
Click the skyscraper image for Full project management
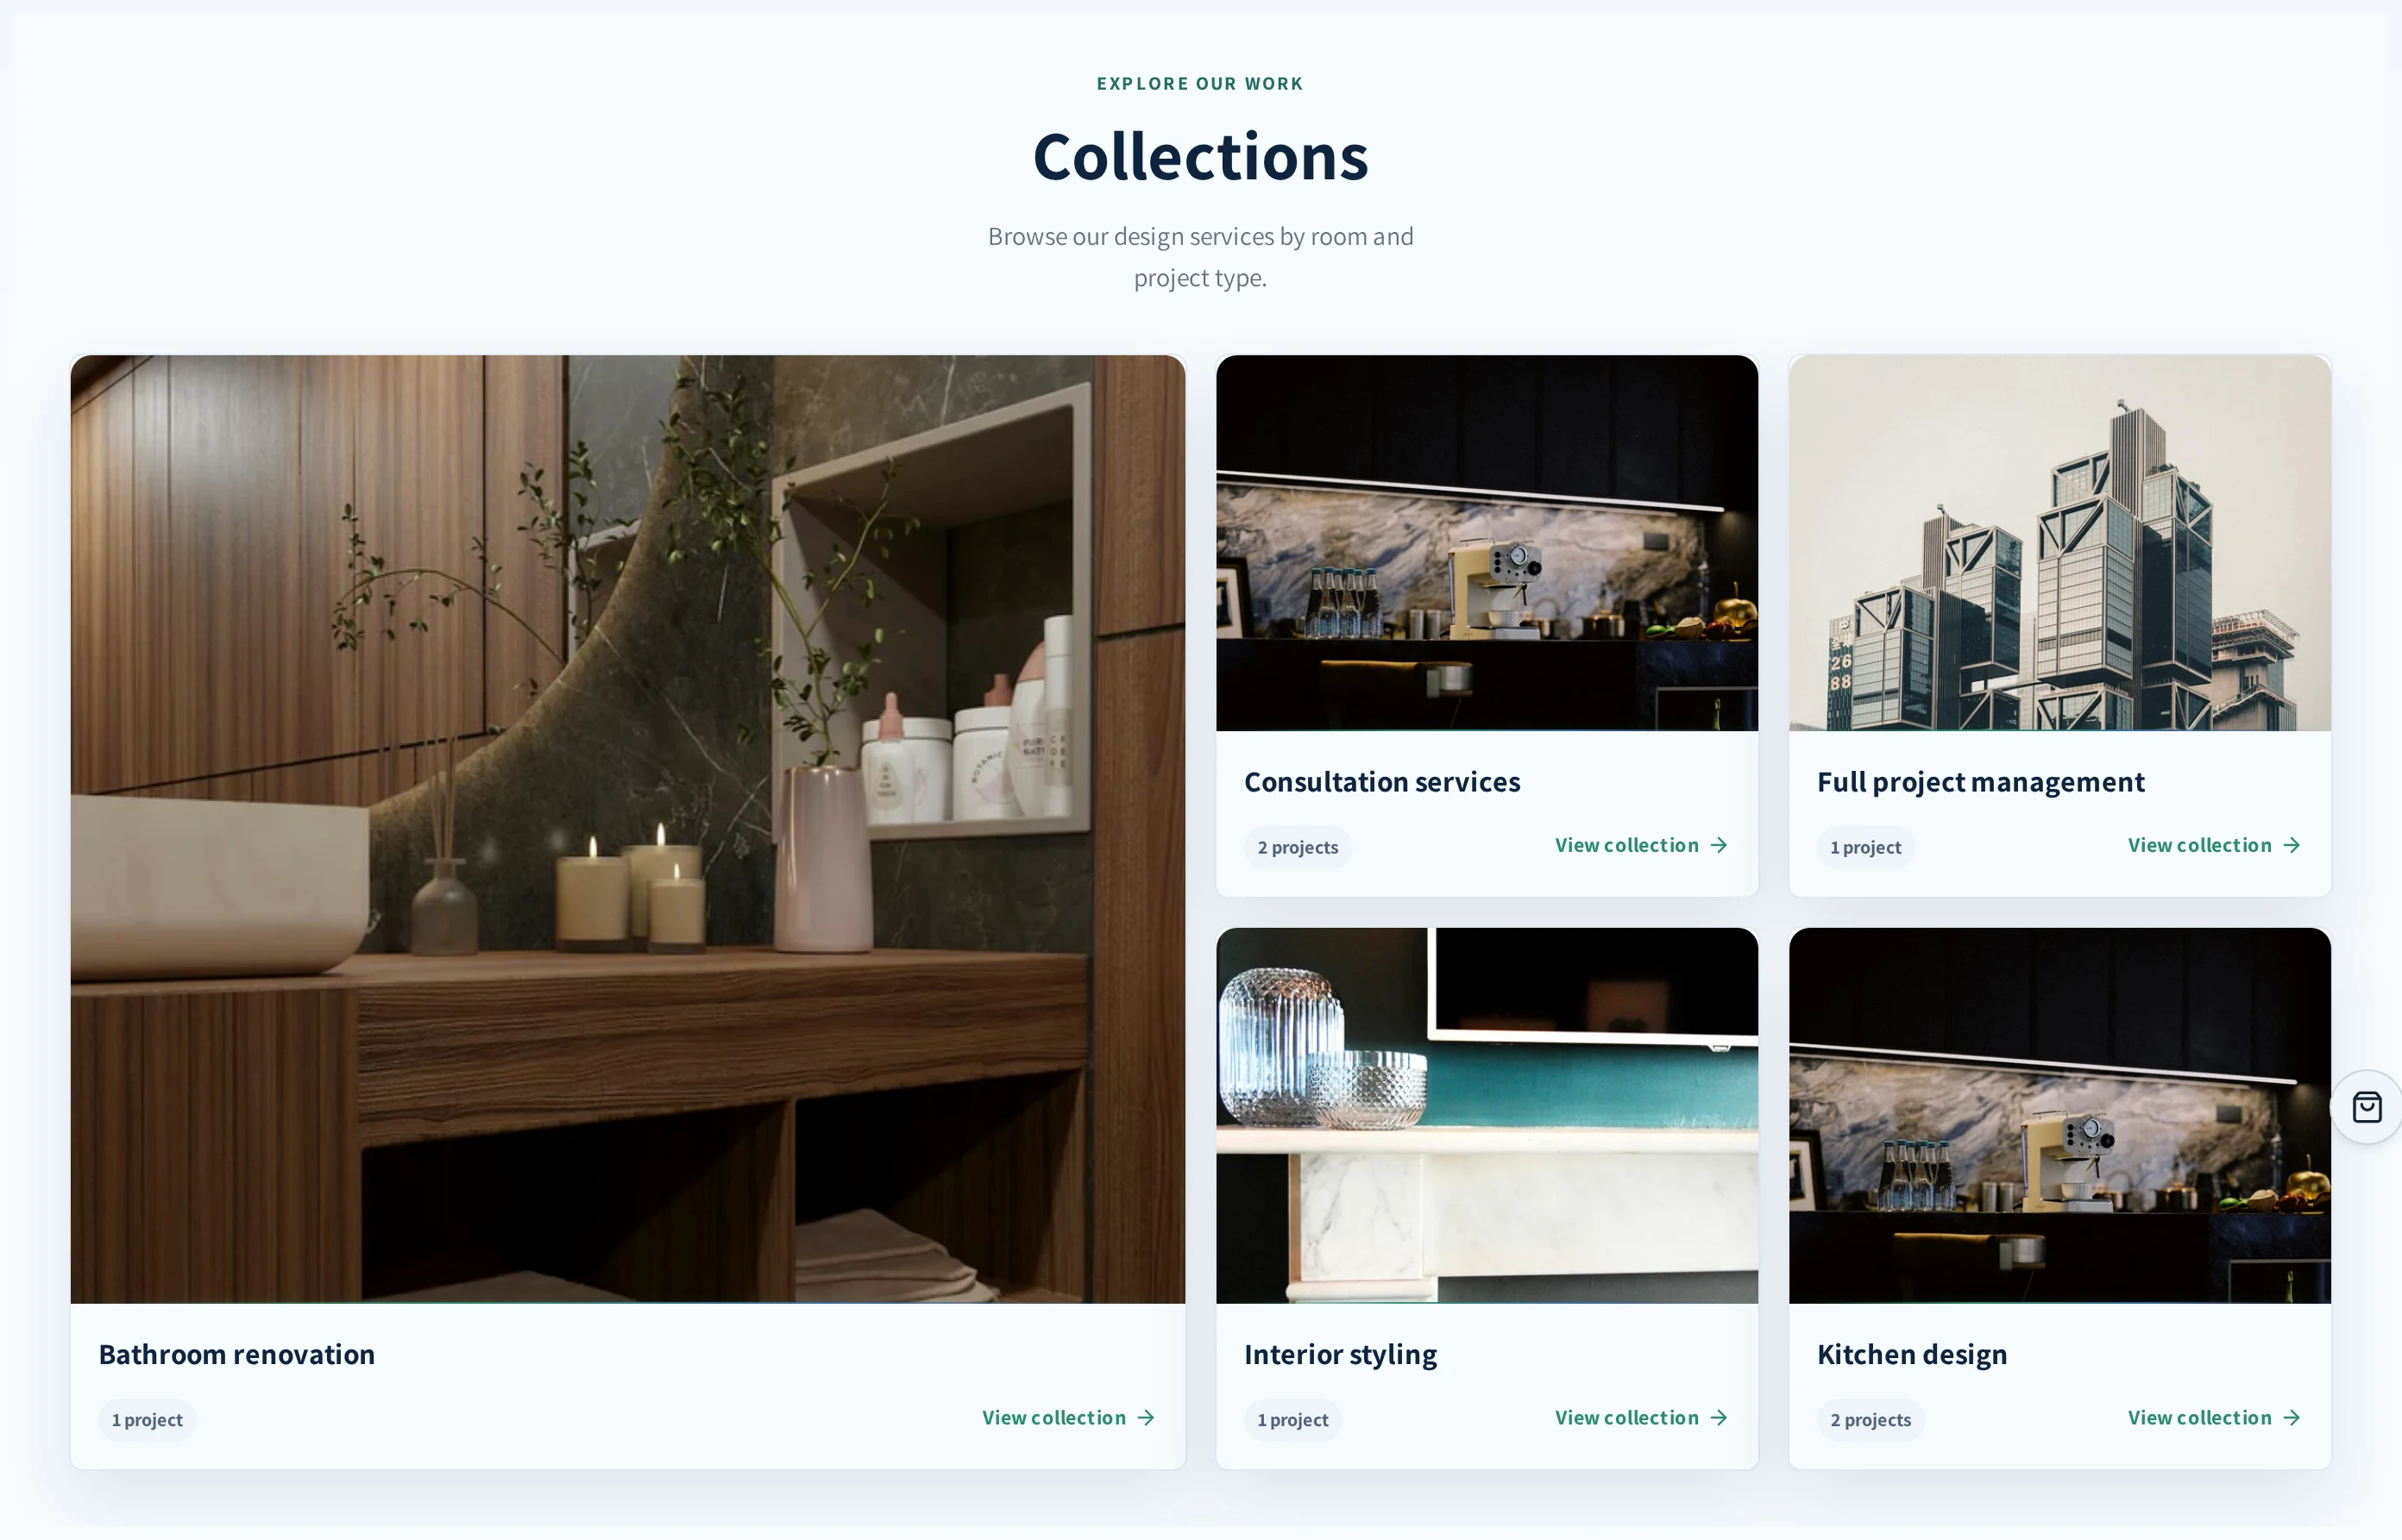pos(2059,543)
